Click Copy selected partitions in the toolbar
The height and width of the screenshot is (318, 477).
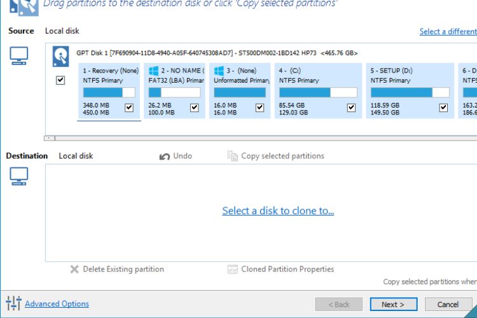coord(282,156)
